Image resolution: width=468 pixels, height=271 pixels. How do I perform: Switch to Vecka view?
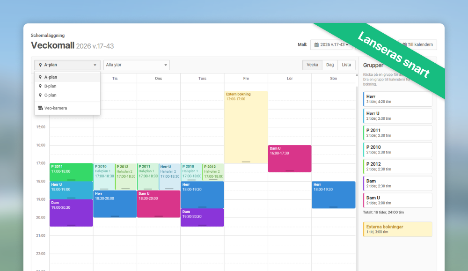pos(312,65)
